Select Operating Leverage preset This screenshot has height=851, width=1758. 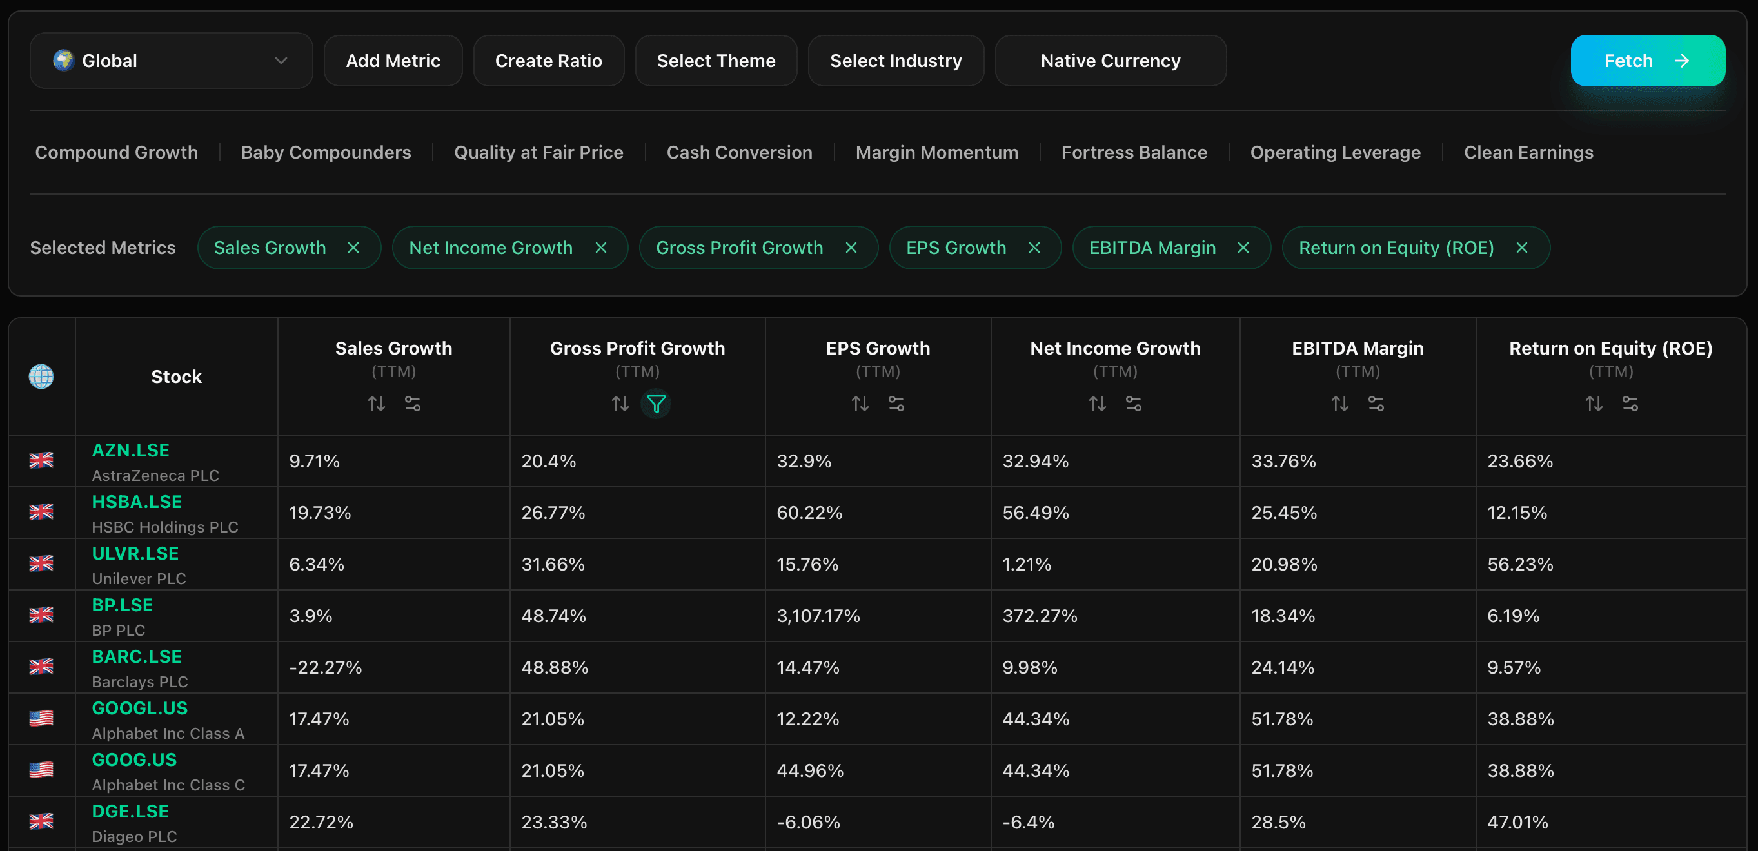(1335, 152)
